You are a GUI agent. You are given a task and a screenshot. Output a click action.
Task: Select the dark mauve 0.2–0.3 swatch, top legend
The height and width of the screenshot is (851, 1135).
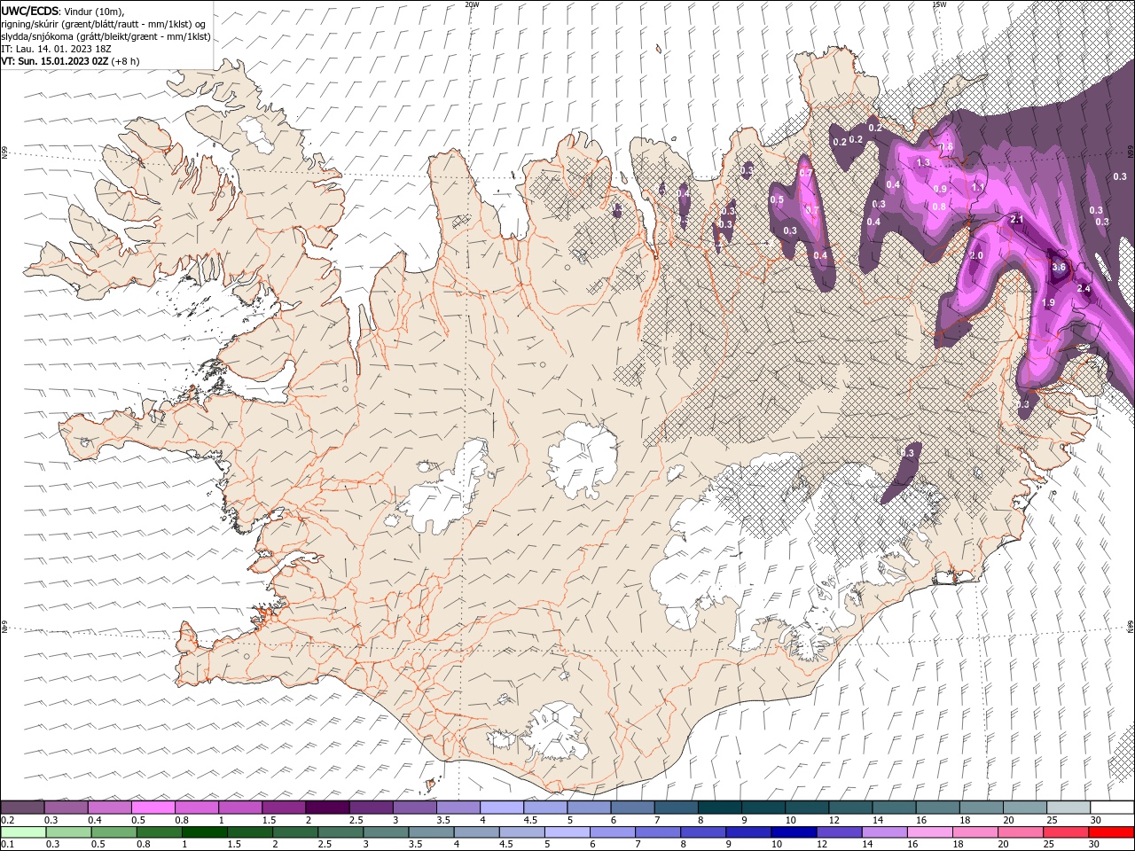coord(22,808)
